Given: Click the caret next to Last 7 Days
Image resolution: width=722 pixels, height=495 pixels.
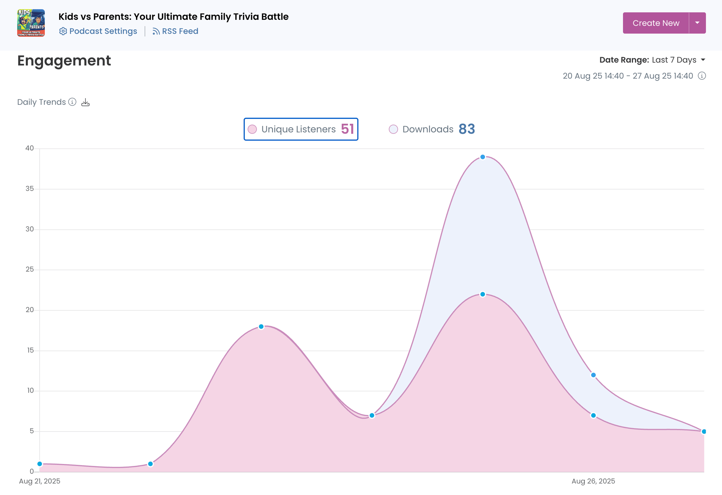Looking at the screenshot, I should [x=703, y=60].
